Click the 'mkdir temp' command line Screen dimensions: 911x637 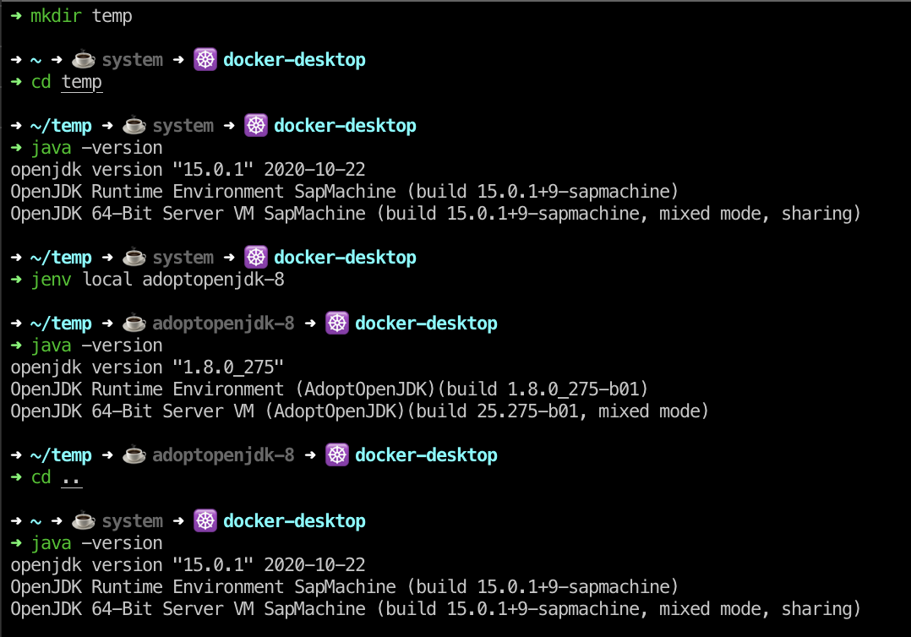tap(72, 16)
